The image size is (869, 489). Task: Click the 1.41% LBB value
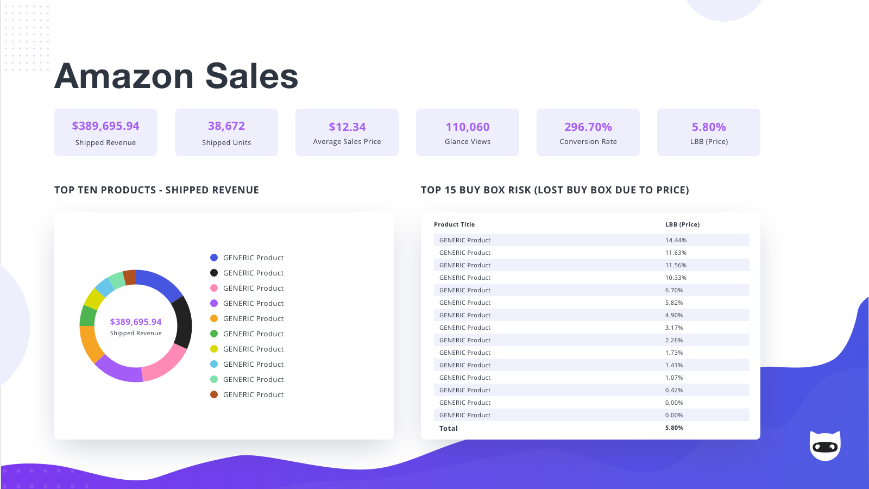tap(674, 365)
